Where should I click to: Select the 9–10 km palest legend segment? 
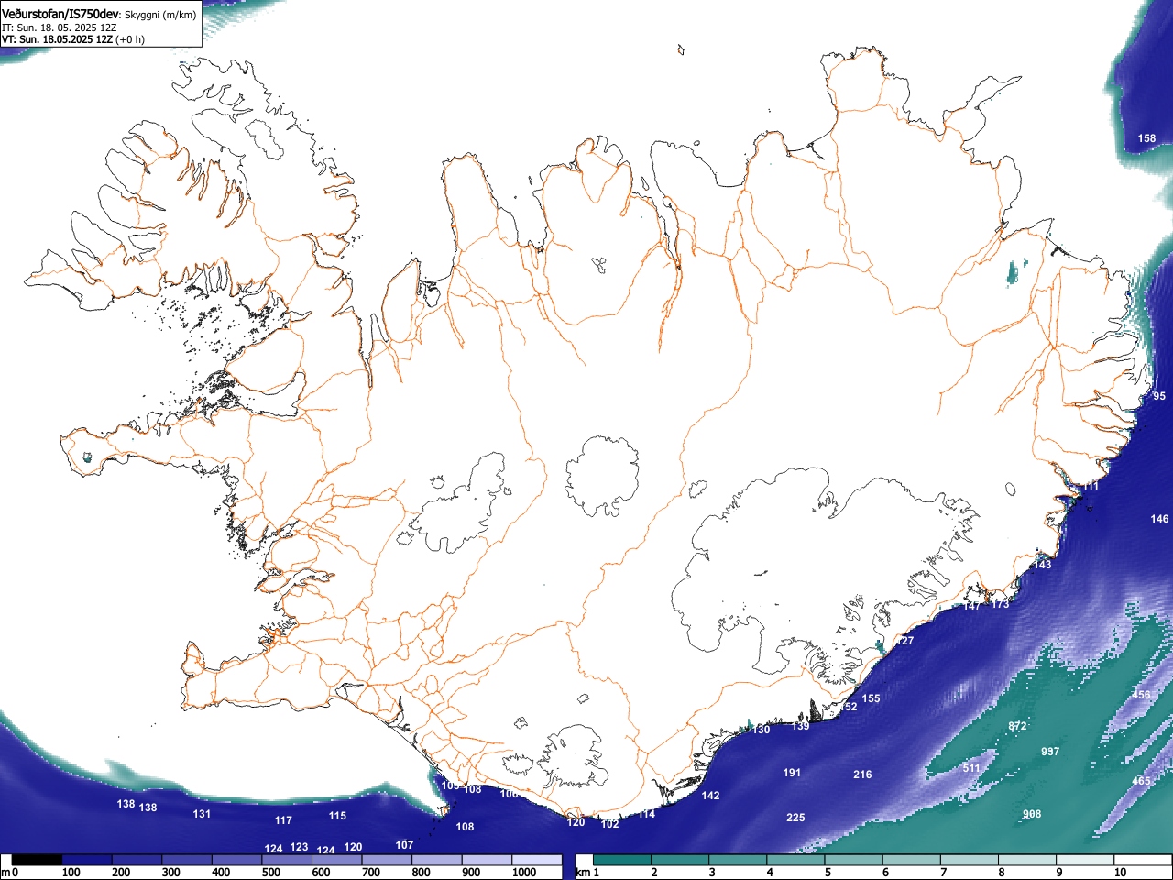pyautogui.click(x=1086, y=860)
